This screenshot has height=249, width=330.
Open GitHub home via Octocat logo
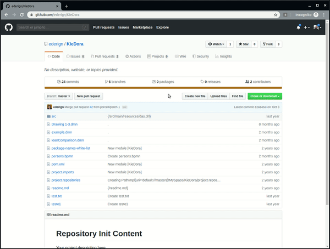pos(9,27)
